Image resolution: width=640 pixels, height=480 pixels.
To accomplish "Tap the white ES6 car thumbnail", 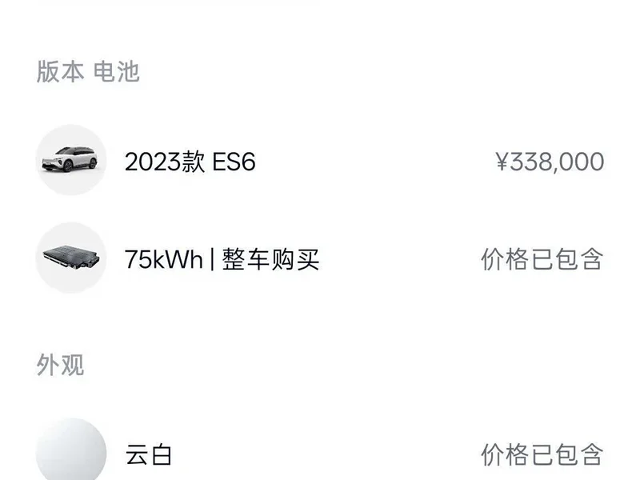I will [71, 160].
